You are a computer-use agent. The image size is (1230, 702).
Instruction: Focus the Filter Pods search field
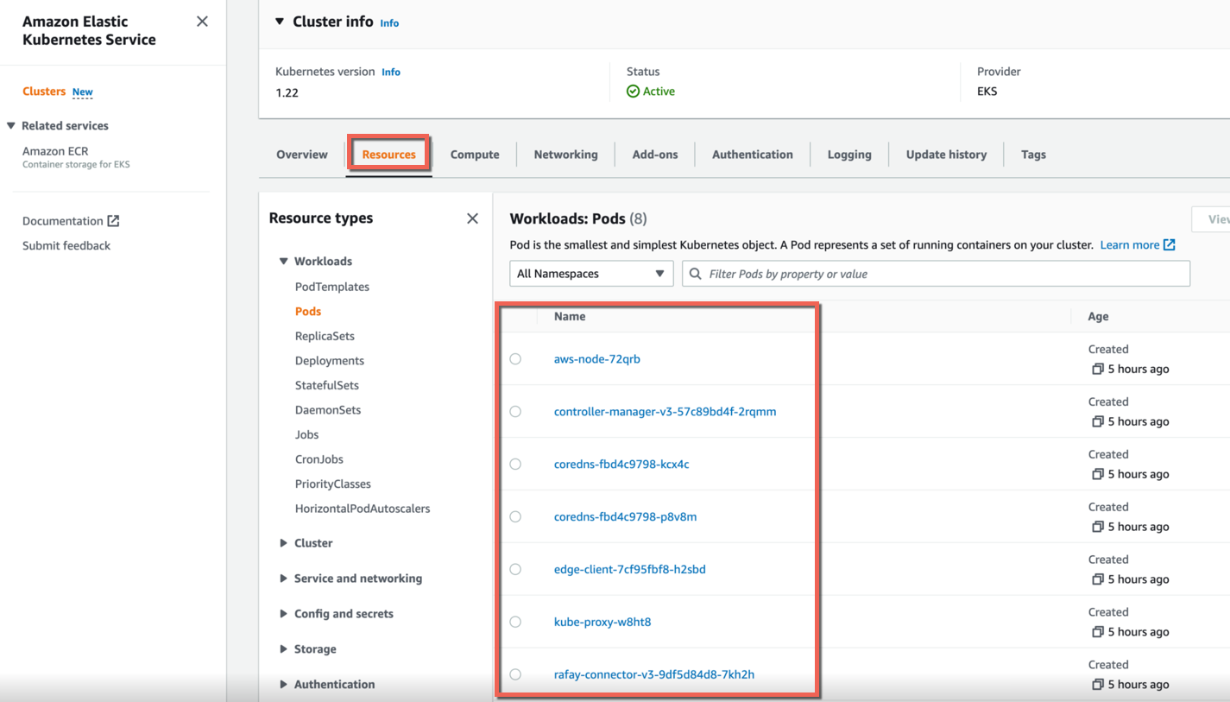click(x=936, y=274)
